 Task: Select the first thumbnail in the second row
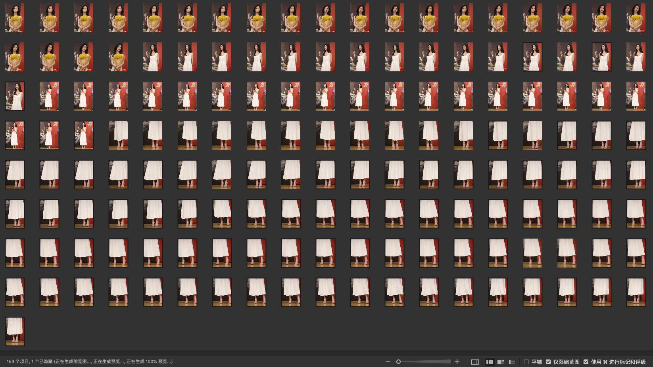[x=15, y=57]
